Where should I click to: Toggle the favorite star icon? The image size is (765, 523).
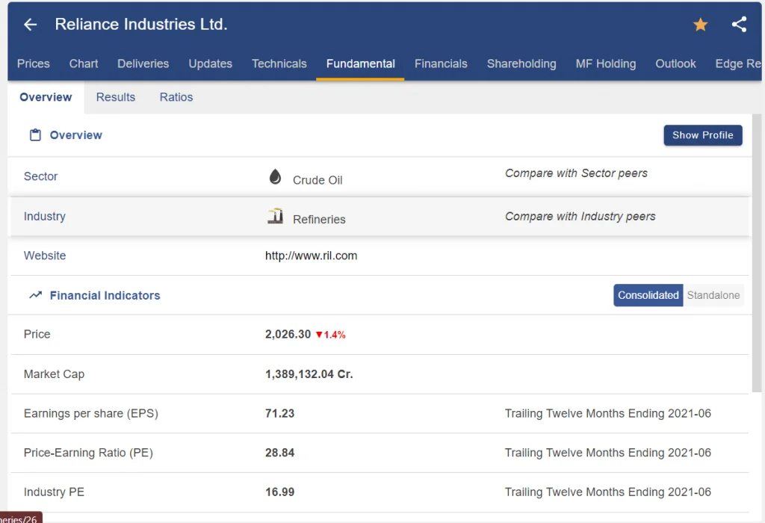coord(700,25)
